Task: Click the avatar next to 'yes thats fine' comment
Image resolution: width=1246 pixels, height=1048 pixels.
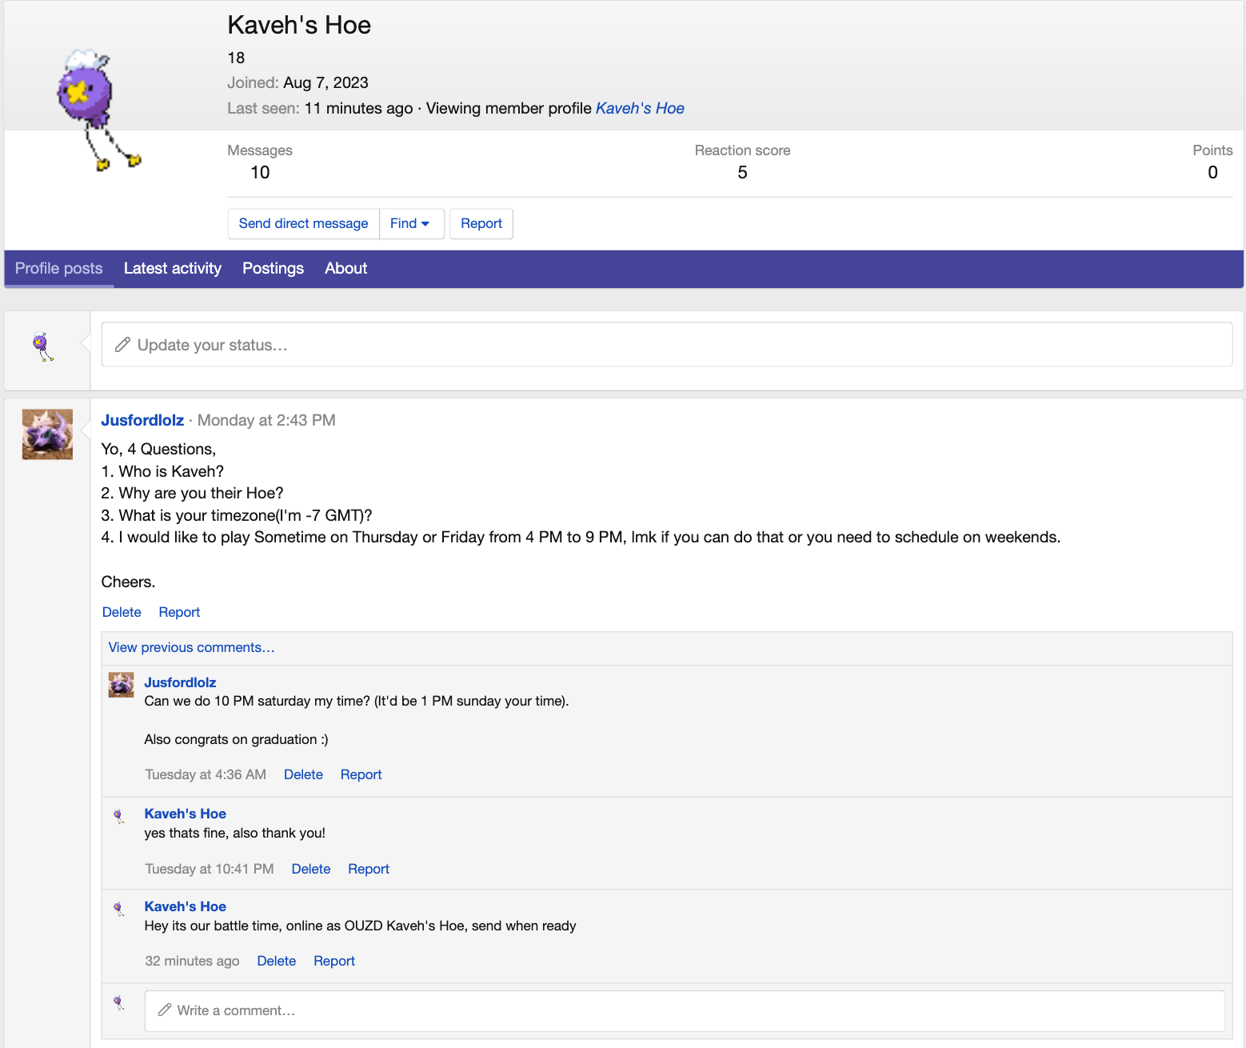Action: coord(119,817)
